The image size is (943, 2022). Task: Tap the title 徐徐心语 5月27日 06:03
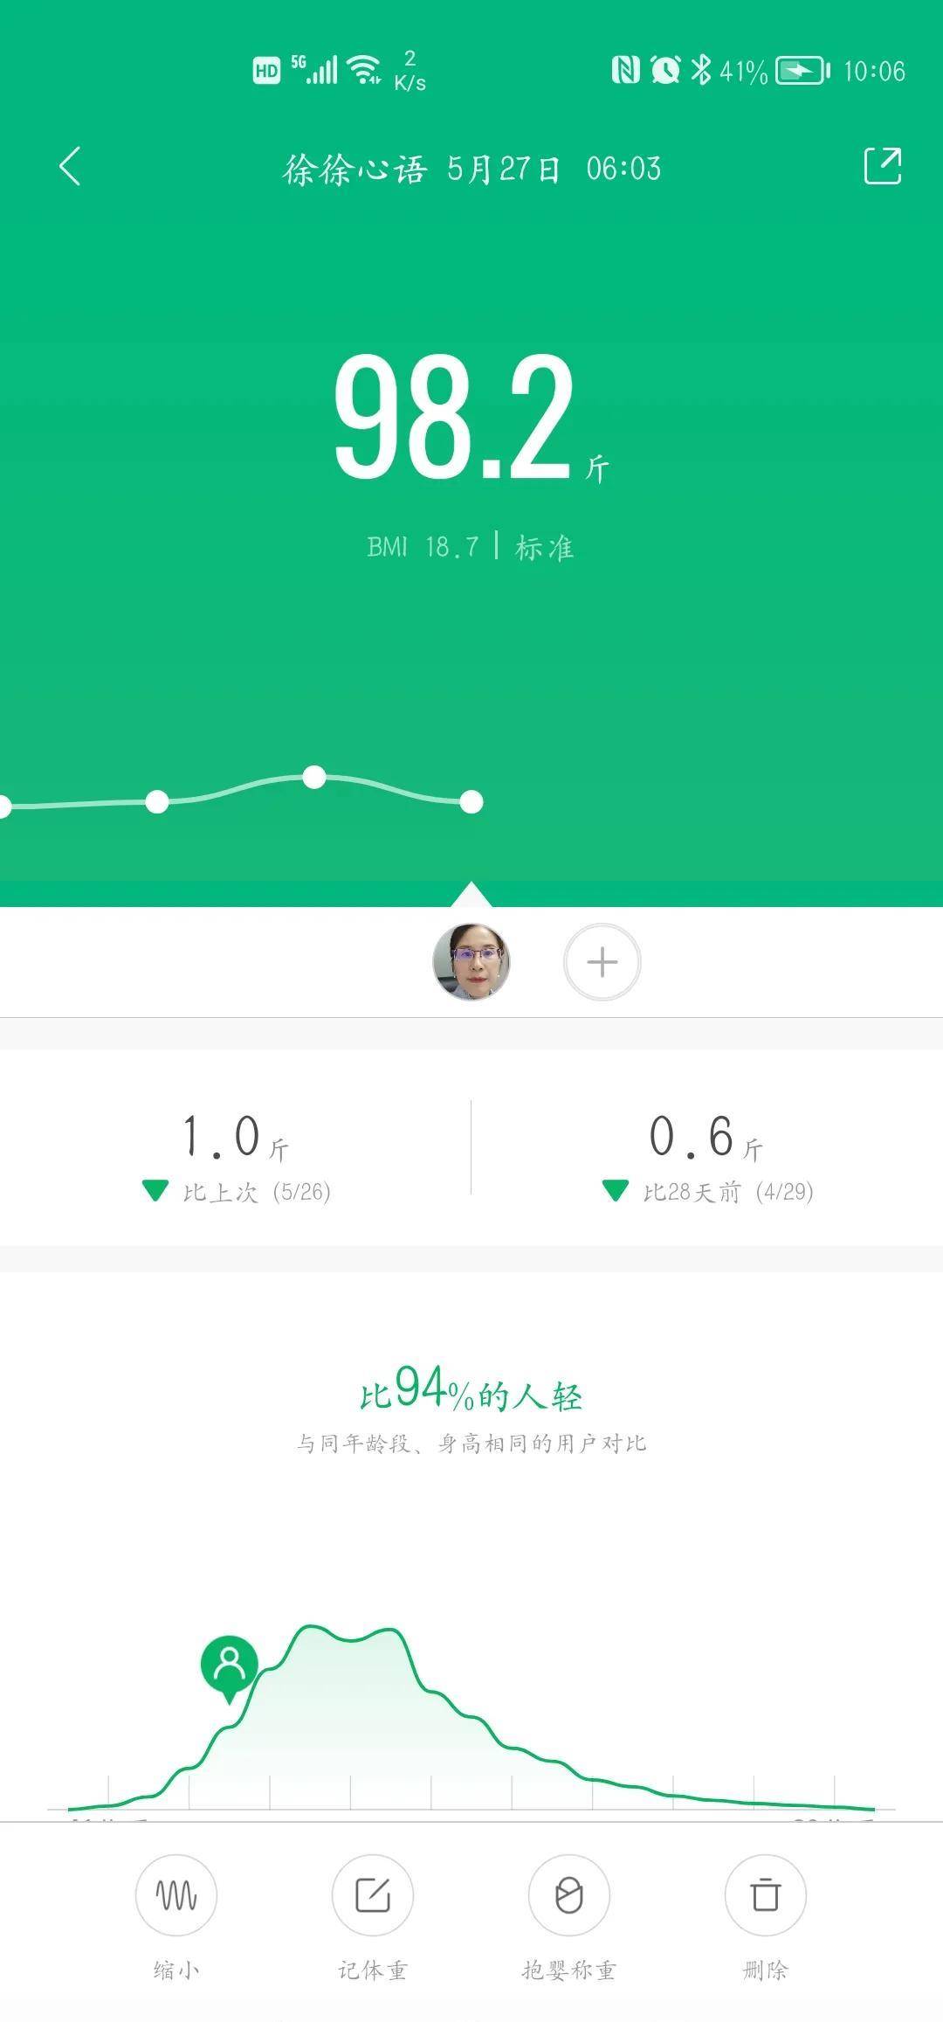tap(471, 168)
